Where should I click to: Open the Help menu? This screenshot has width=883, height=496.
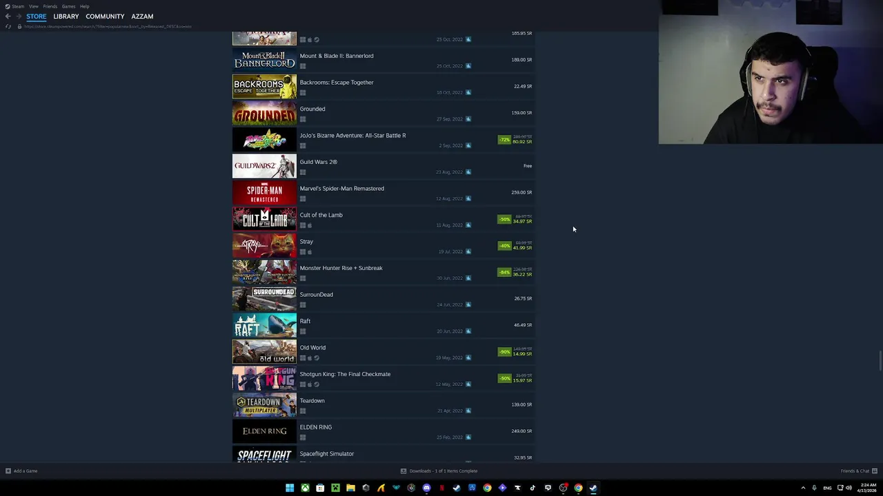(x=84, y=6)
